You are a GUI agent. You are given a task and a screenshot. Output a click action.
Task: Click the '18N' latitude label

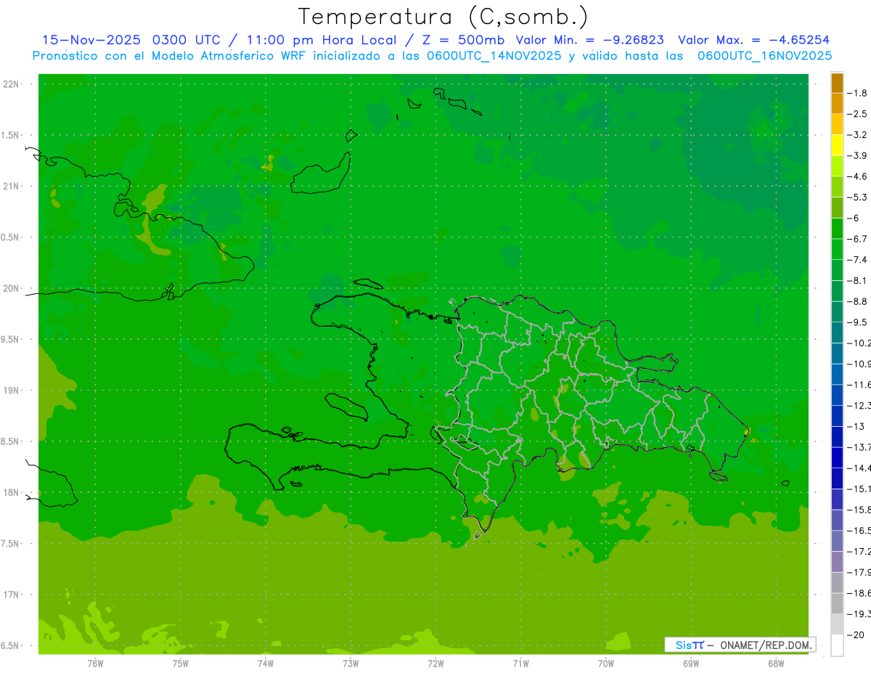(x=11, y=492)
